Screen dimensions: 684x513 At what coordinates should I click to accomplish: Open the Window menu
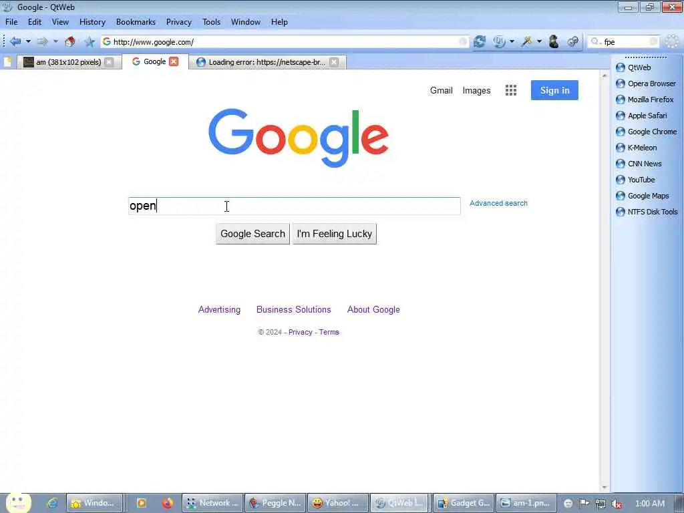246,22
